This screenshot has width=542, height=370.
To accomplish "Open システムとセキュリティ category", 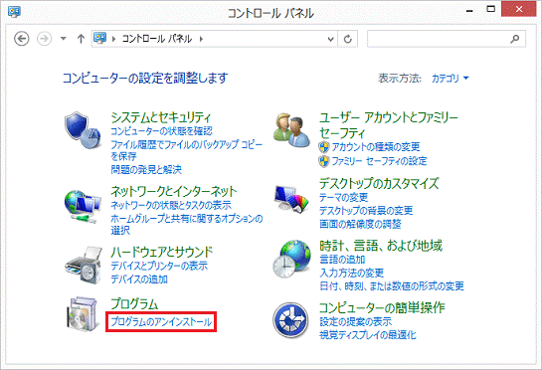I will [x=161, y=117].
